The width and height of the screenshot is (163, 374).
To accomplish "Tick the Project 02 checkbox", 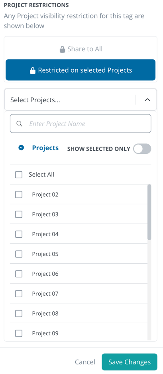I will pyautogui.click(x=19, y=195).
